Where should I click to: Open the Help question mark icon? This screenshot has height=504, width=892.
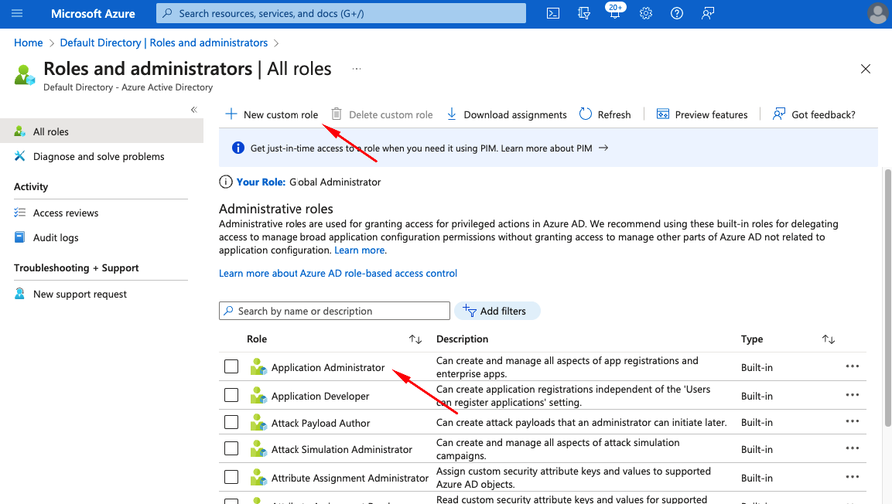(x=676, y=13)
